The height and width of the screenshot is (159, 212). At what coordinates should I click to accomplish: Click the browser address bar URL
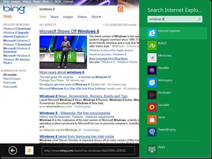88,151
